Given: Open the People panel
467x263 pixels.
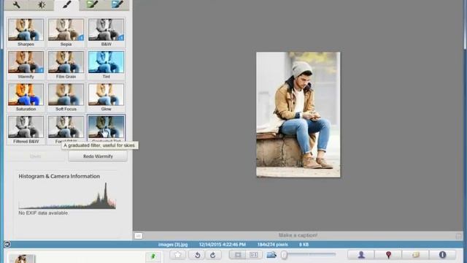Looking at the screenshot, I should coord(361,255).
